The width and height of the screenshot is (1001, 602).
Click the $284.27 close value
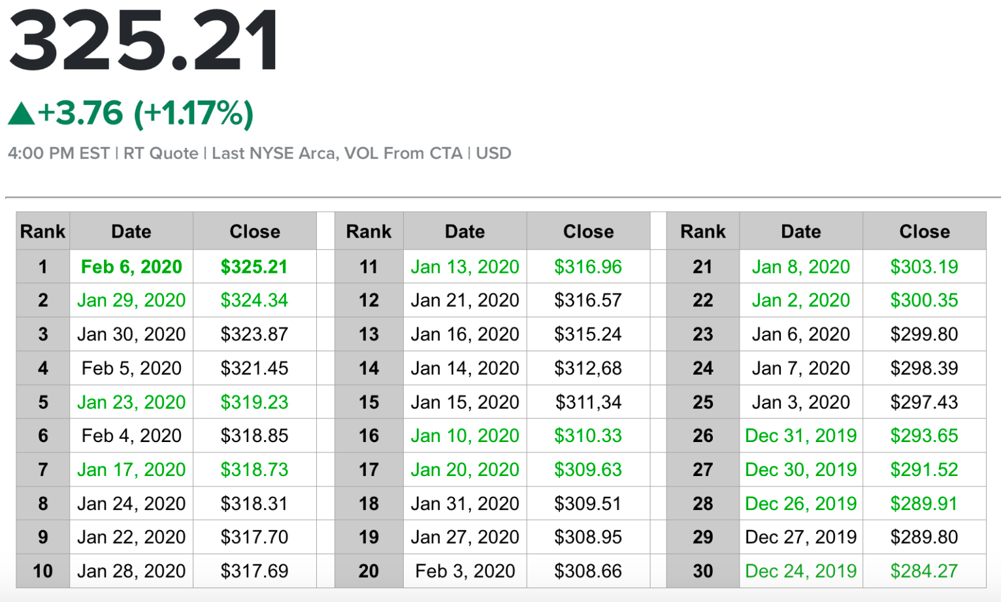click(925, 571)
